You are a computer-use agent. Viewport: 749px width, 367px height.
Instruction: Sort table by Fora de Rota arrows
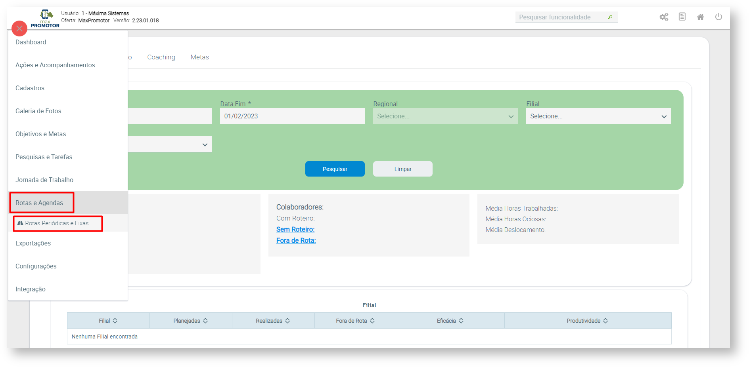(372, 321)
